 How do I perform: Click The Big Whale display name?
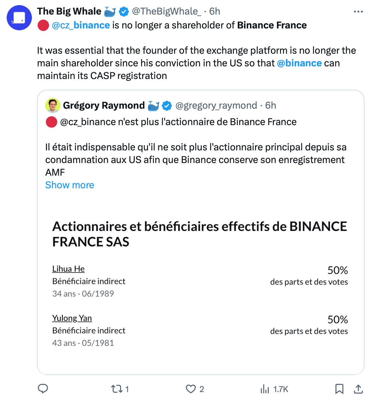point(69,11)
